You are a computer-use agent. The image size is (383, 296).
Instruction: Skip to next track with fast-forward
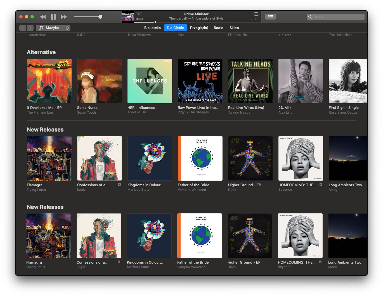click(x=64, y=17)
